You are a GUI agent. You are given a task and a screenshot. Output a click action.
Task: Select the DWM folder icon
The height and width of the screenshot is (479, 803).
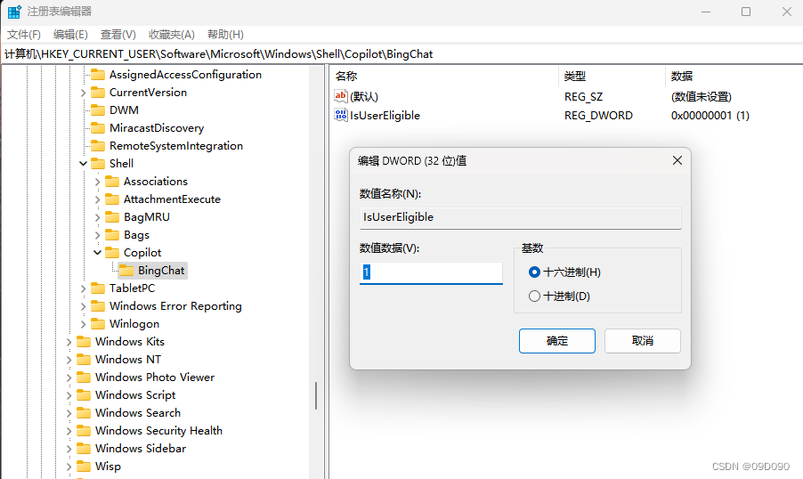[x=98, y=110]
